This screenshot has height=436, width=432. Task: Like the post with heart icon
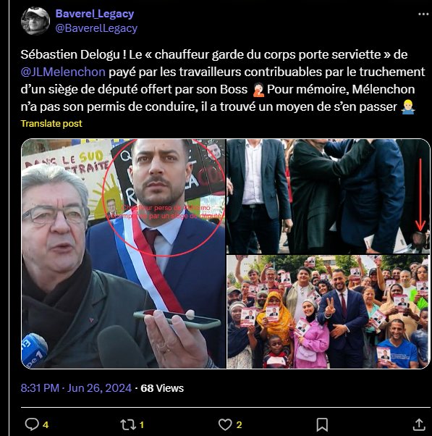(x=225, y=425)
